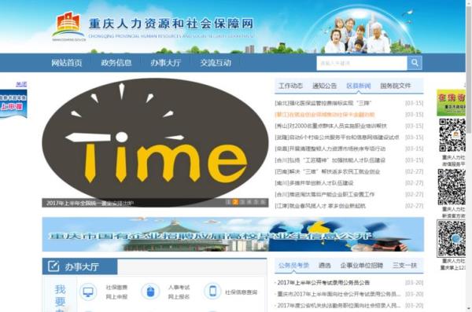This screenshot has width=472, height=312.
Task: Open the [秀山] 对2000名 news headline
Action: (x=330, y=126)
